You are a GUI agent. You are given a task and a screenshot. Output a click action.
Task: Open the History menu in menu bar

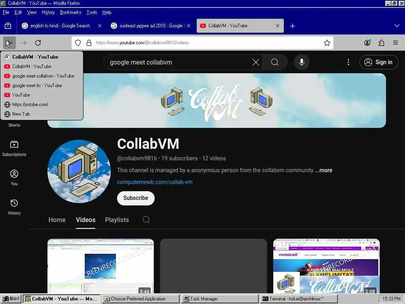[48, 12]
